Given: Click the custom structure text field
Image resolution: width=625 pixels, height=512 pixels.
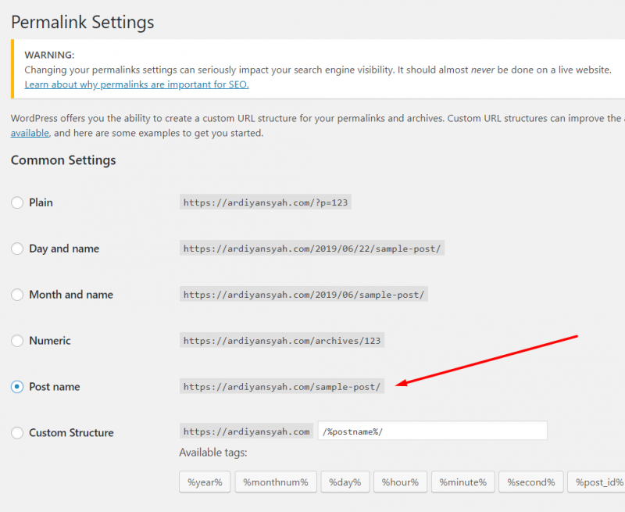Looking at the screenshot, I should coord(433,431).
